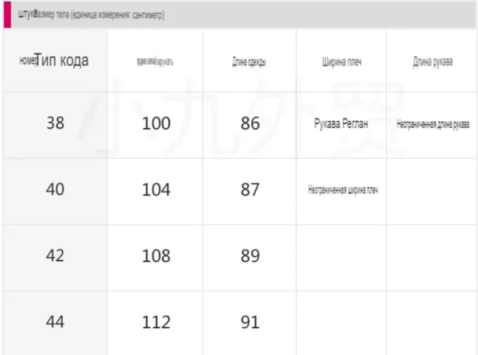Click the 'Неограниченная длина рукава' cell
Image resolution: width=478 pixels, height=355 pixels.
point(432,125)
